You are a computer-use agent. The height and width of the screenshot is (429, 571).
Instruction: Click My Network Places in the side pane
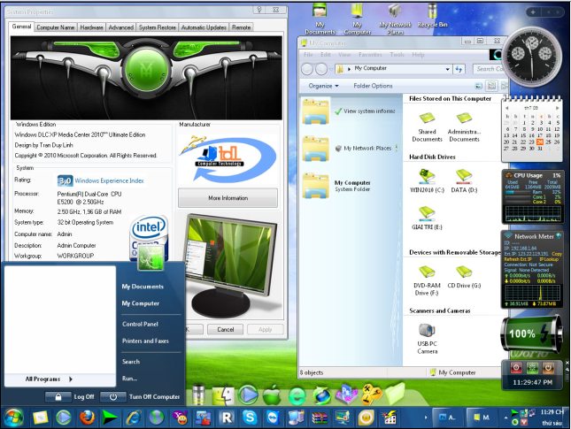tap(364, 148)
